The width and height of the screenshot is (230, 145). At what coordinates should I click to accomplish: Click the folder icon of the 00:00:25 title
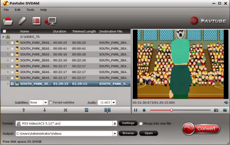click(x=17, y=42)
